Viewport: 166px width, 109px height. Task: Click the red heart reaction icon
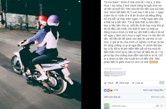pyautogui.click(x=108, y=90)
